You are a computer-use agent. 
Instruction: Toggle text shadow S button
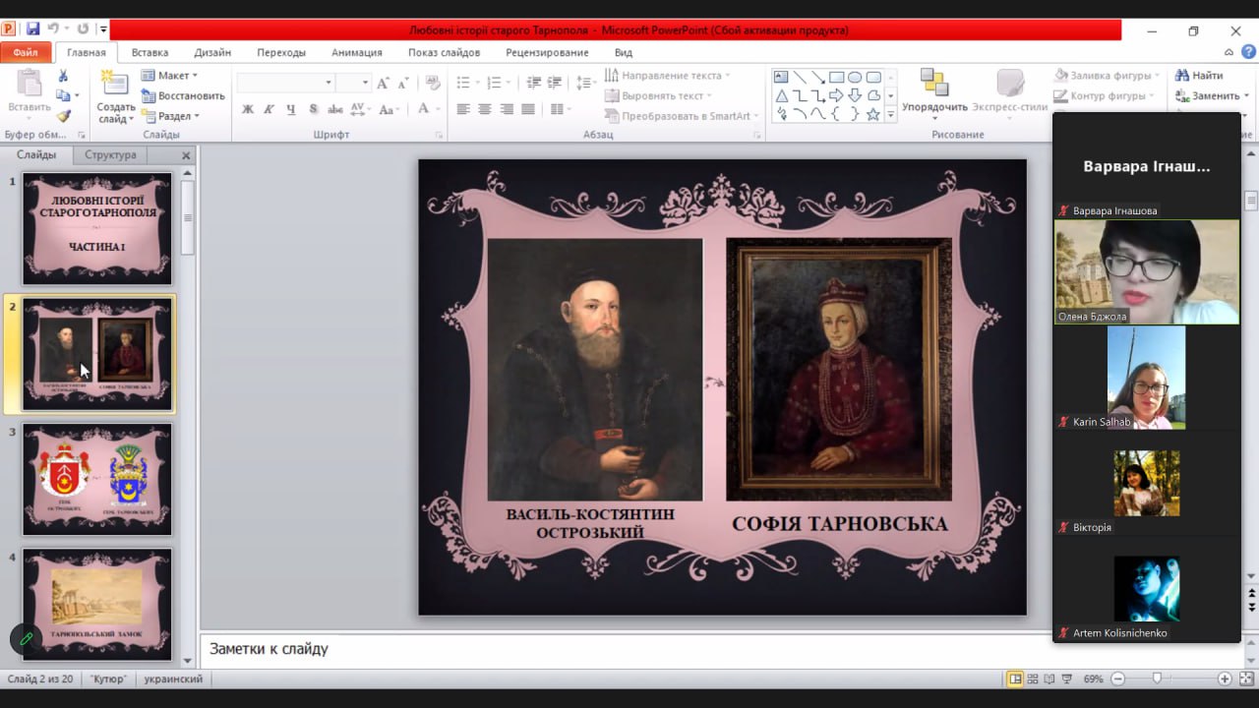314,109
